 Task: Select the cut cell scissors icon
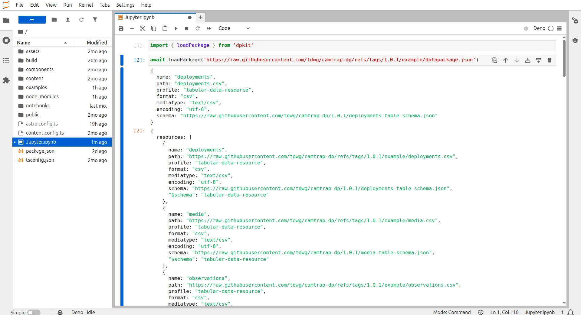click(143, 28)
